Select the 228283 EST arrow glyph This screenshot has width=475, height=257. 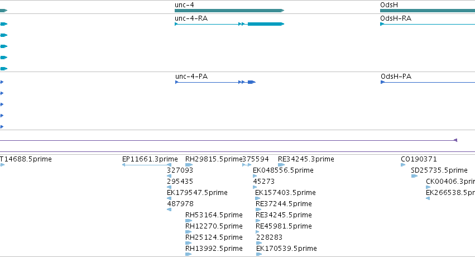click(x=259, y=243)
